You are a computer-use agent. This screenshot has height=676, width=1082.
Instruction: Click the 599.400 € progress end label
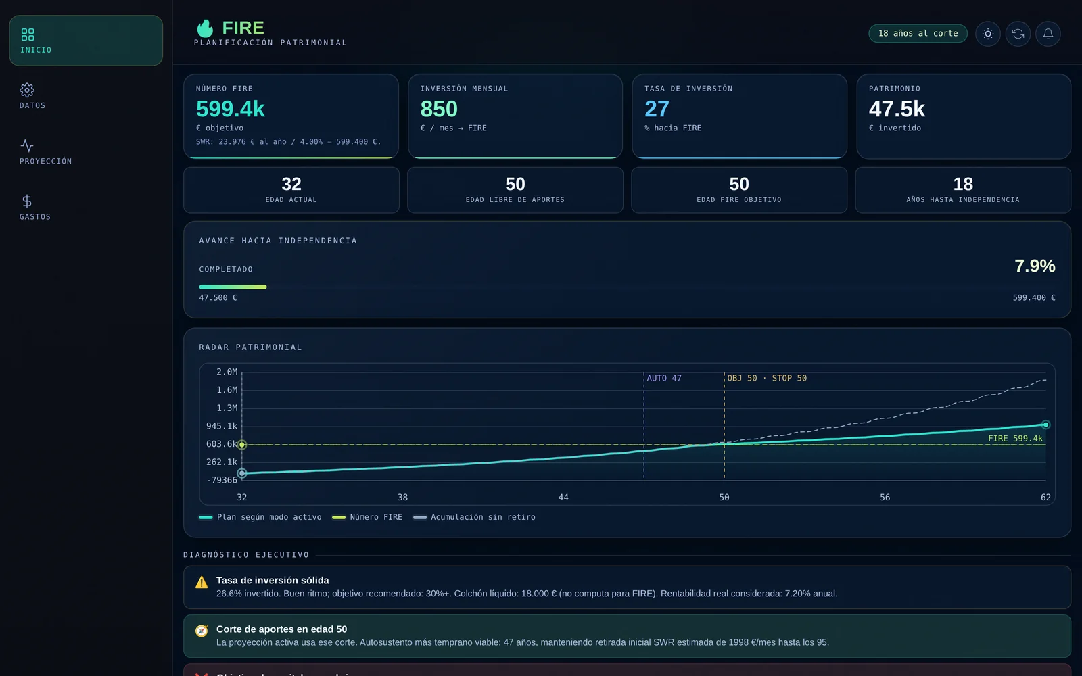coord(1034,297)
